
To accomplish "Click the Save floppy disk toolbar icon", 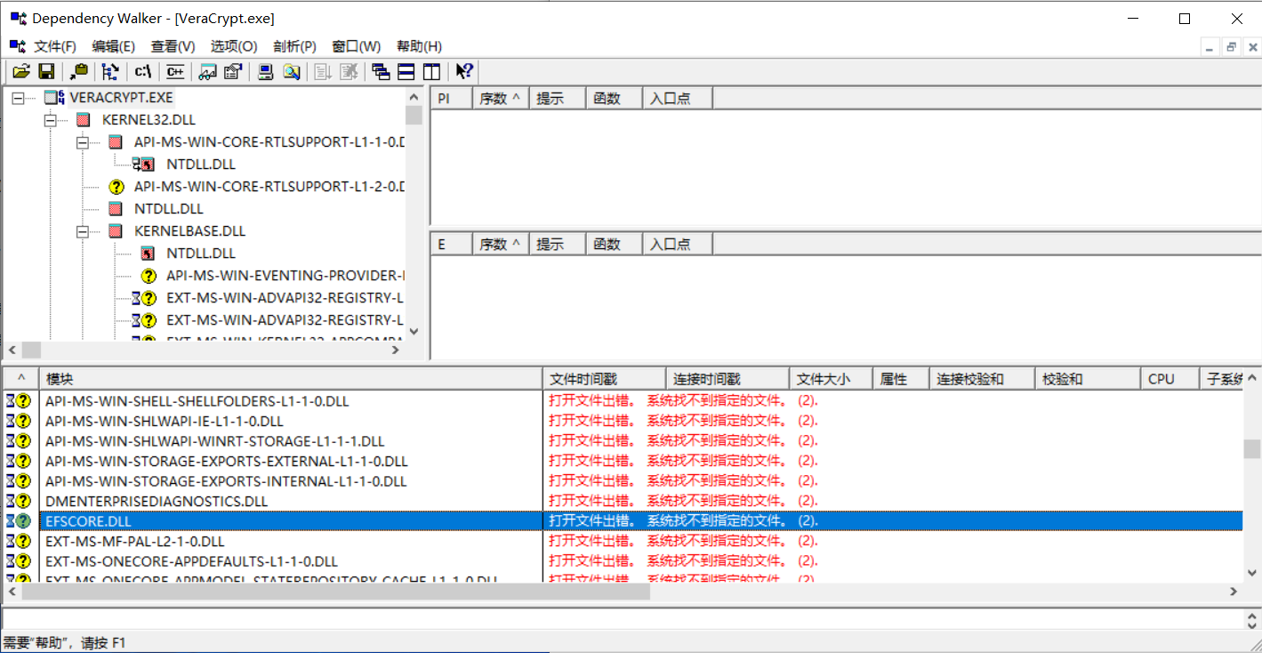I will coord(46,72).
